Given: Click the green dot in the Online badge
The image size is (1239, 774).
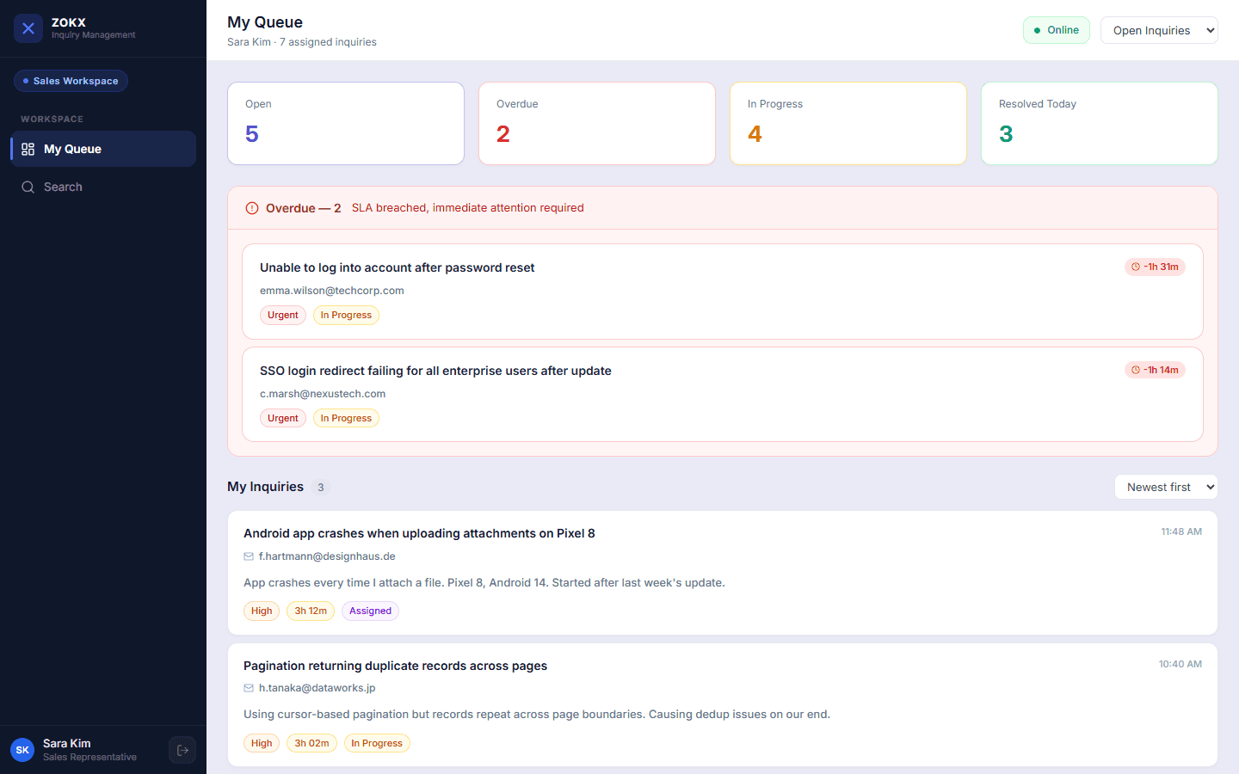Looking at the screenshot, I should coord(1038,30).
